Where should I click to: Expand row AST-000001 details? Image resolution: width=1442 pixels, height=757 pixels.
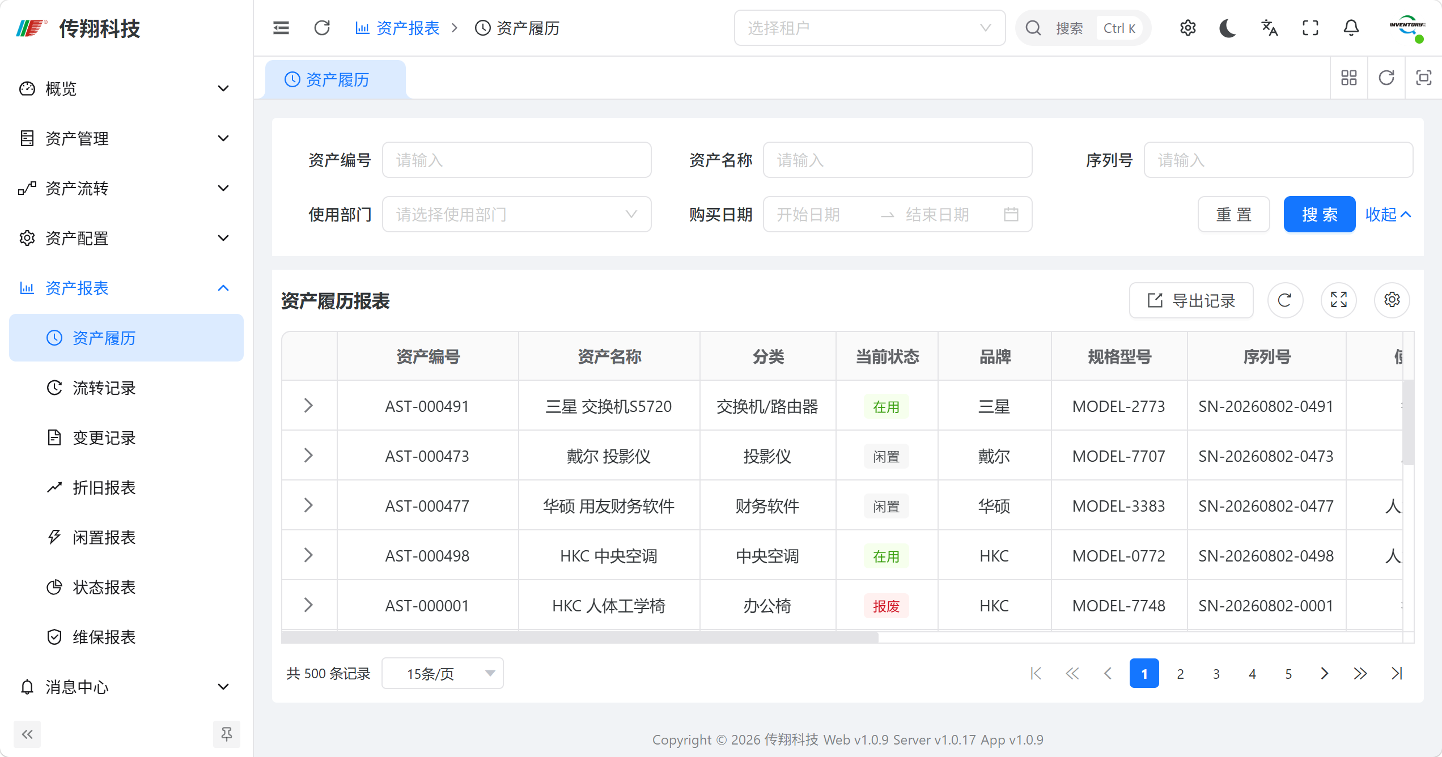(x=308, y=605)
